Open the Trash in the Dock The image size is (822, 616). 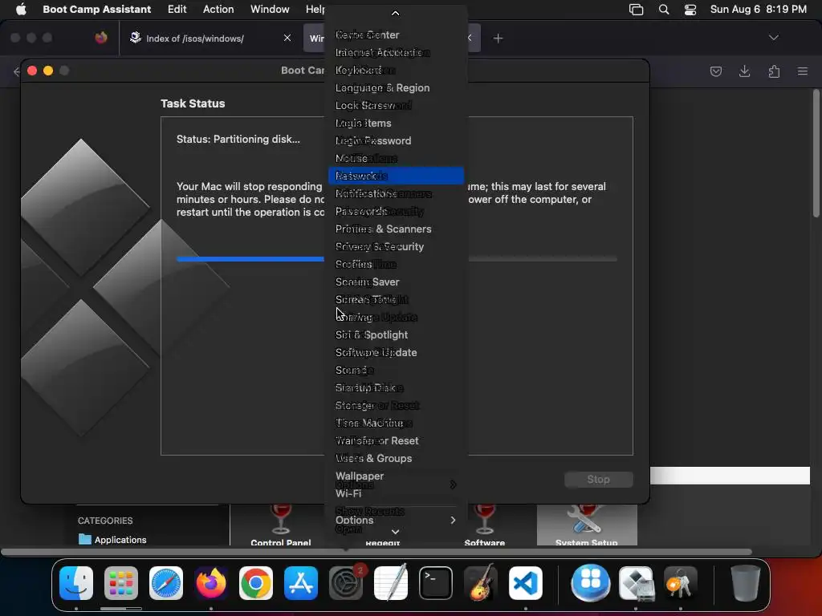coord(746,583)
